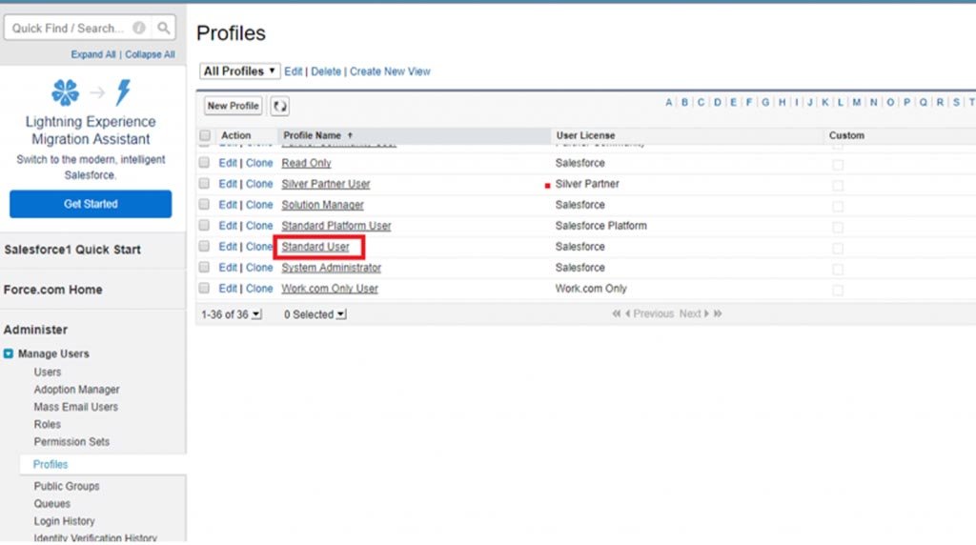Click the User License column header

pyautogui.click(x=585, y=135)
